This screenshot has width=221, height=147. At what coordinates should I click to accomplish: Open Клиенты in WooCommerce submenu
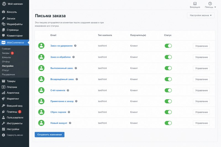[x=6, y=57]
